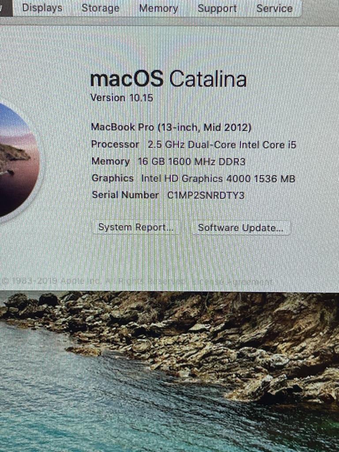Select the Memory tab

[158, 8]
